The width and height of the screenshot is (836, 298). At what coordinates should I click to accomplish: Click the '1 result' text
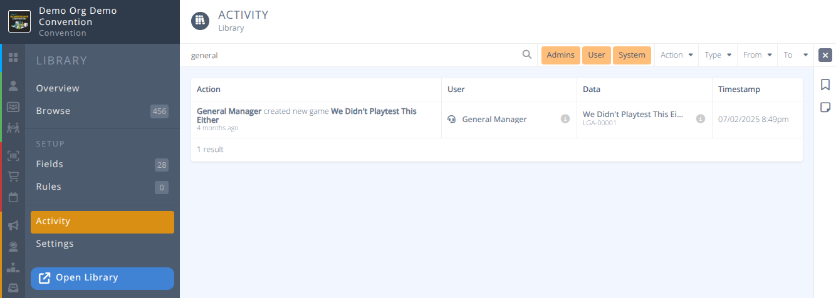[x=210, y=150]
